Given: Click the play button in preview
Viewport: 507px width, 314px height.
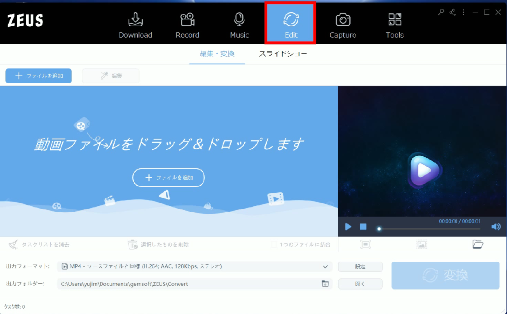Looking at the screenshot, I should [348, 227].
